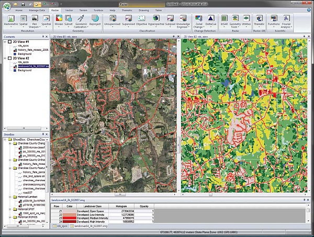Open Unsupervised classification
The height and width of the screenshot is (237, 314).
pos(113,21)
